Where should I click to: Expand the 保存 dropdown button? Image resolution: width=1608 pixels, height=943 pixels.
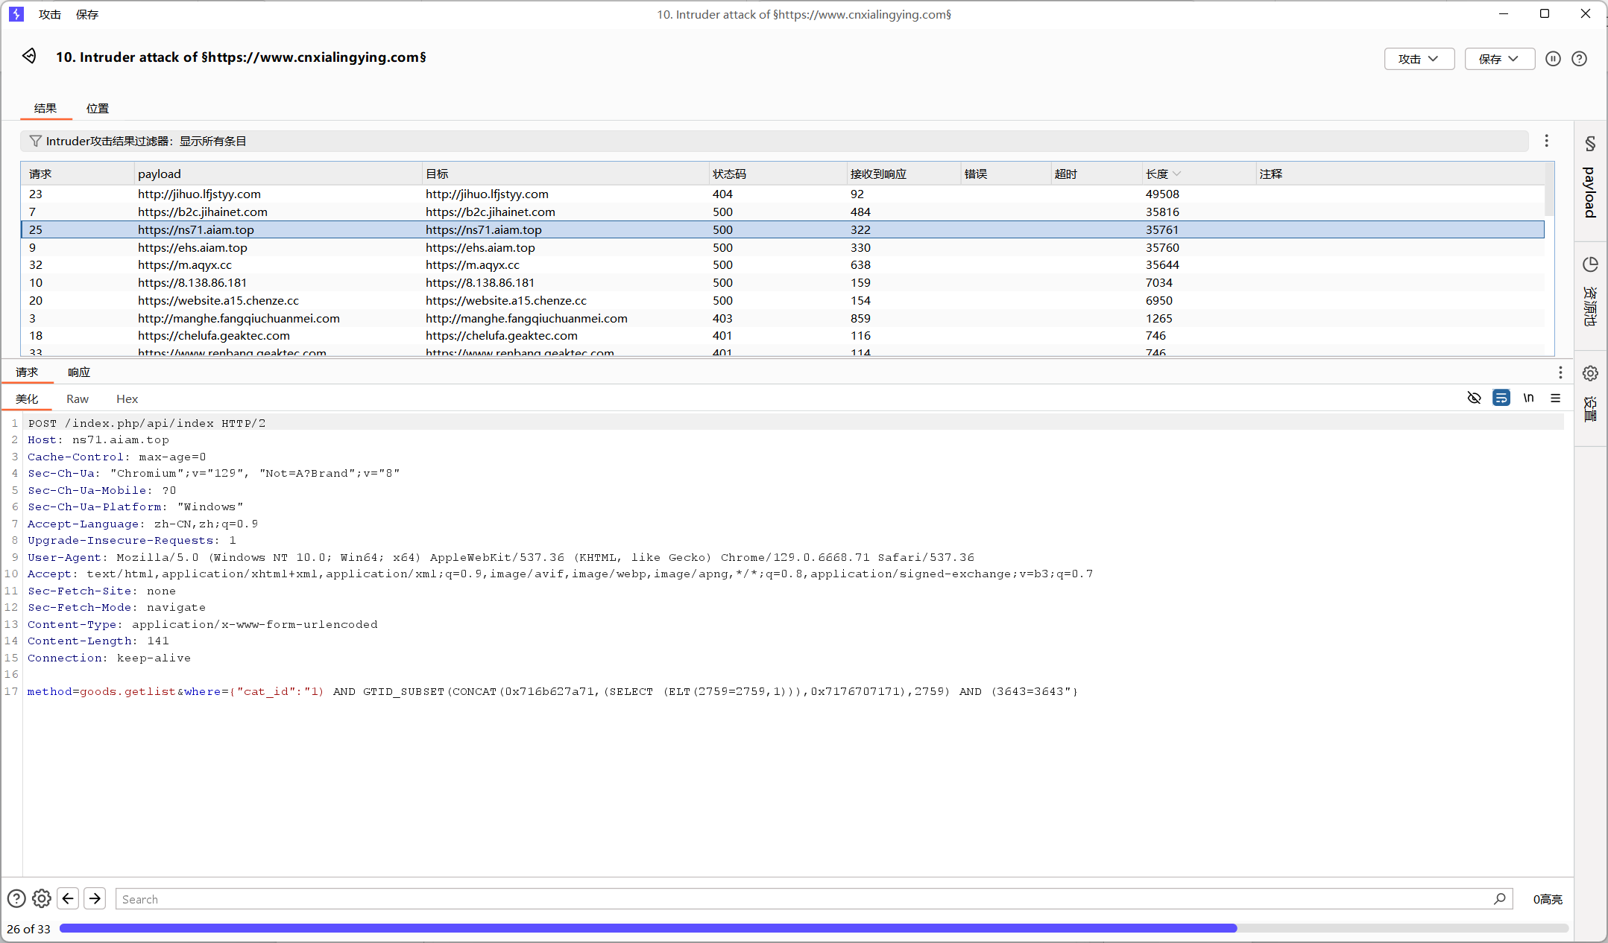1499,59
